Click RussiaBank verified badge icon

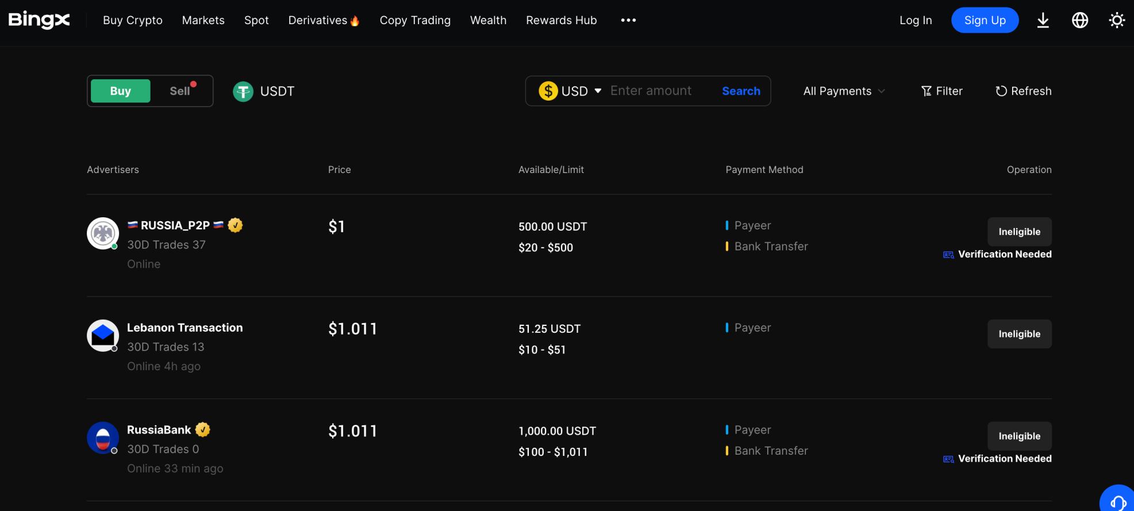[202, 430]
